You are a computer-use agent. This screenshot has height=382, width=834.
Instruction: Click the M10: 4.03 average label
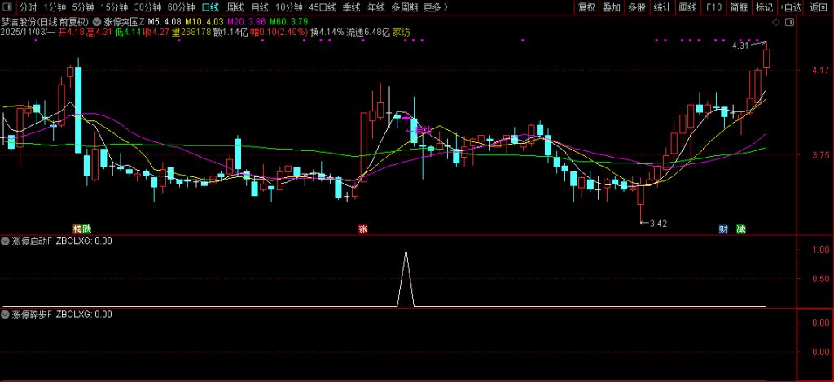coord(204,22)
